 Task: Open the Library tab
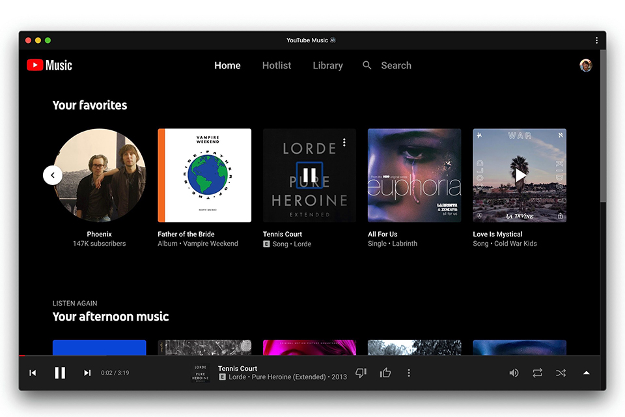coord(327,65)
